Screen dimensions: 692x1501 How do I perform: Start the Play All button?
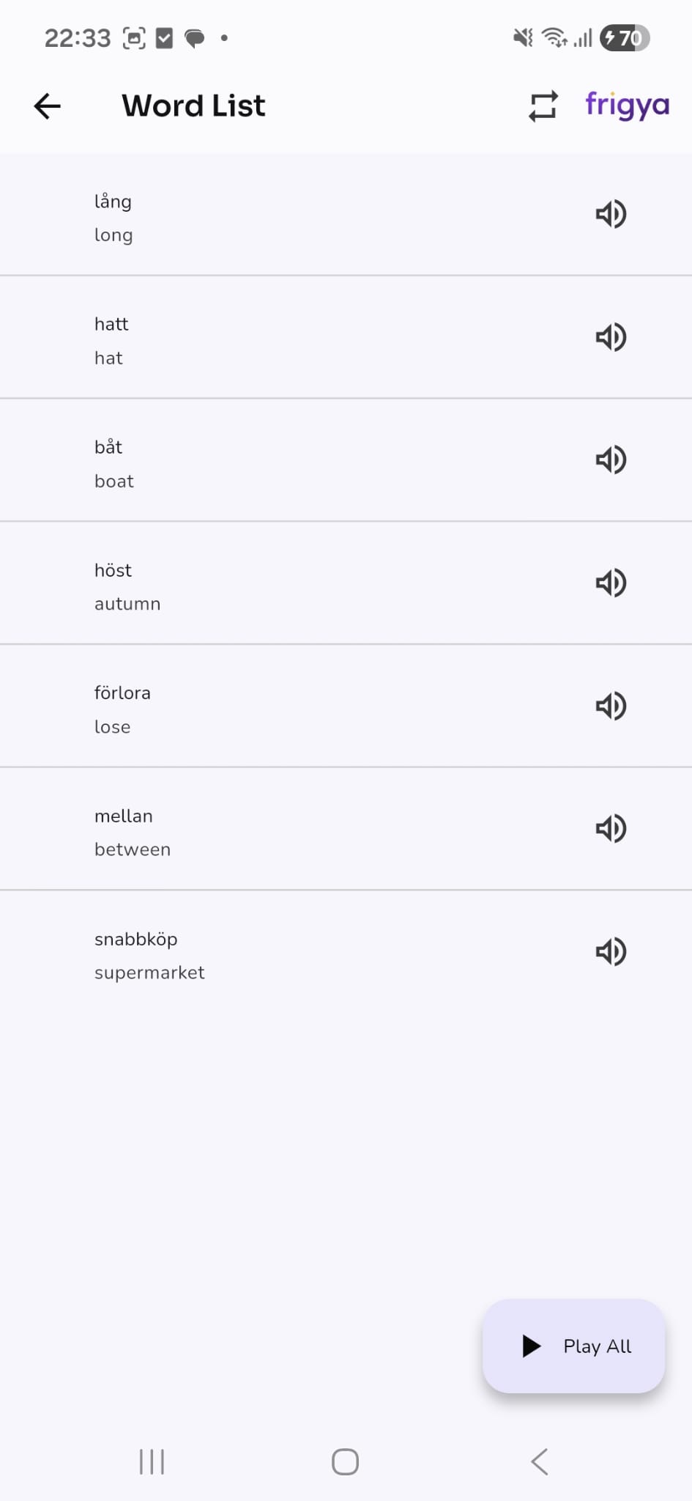coord(573,1346)
